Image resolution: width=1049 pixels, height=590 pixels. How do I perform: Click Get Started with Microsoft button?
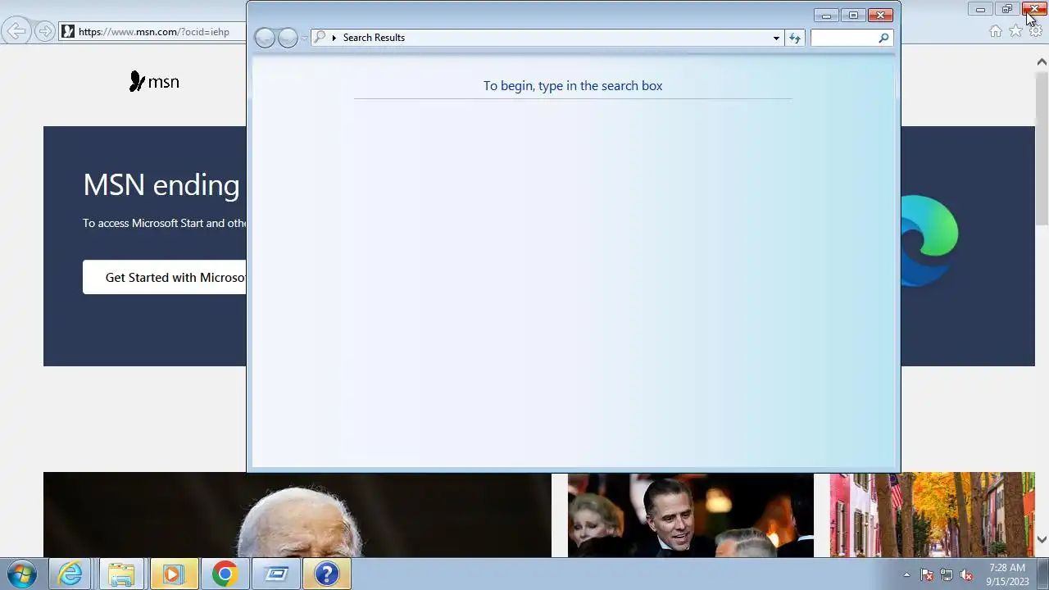(x=164, y=277)
